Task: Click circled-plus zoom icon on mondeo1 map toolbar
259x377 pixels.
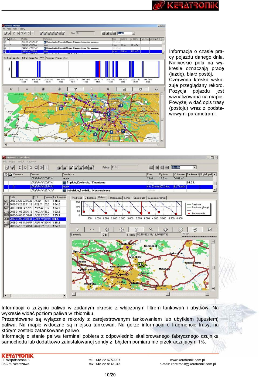Action: (x=107, y=229)
